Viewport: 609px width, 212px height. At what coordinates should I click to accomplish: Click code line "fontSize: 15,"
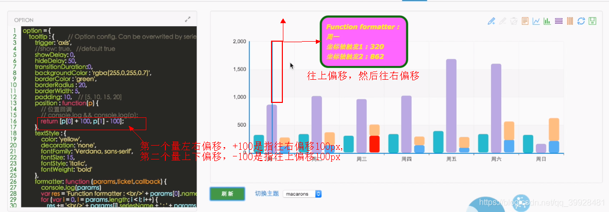click(x=58, y=157)
